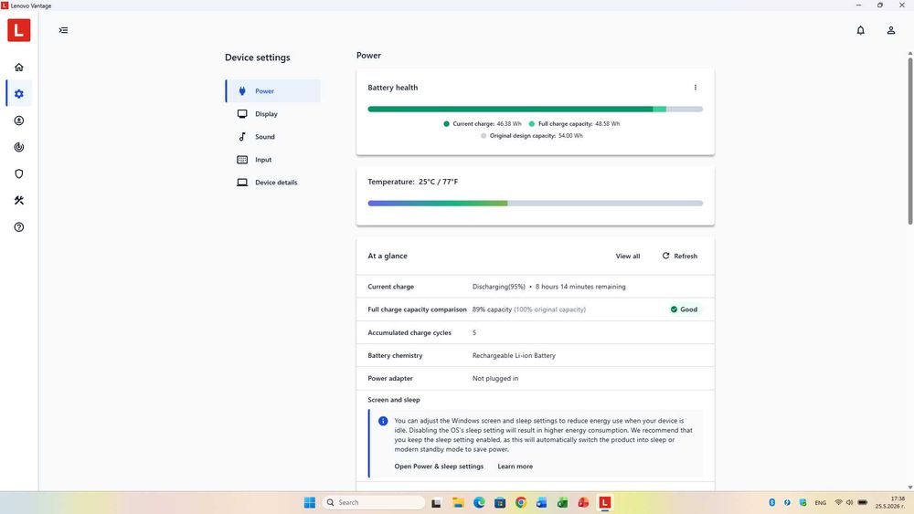914x514 pixels.
Task: Select the Input tab in Device settings
Action: click(272, 160)
